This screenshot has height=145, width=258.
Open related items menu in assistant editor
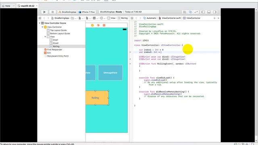pyautogui.click(x=132, y=18)
